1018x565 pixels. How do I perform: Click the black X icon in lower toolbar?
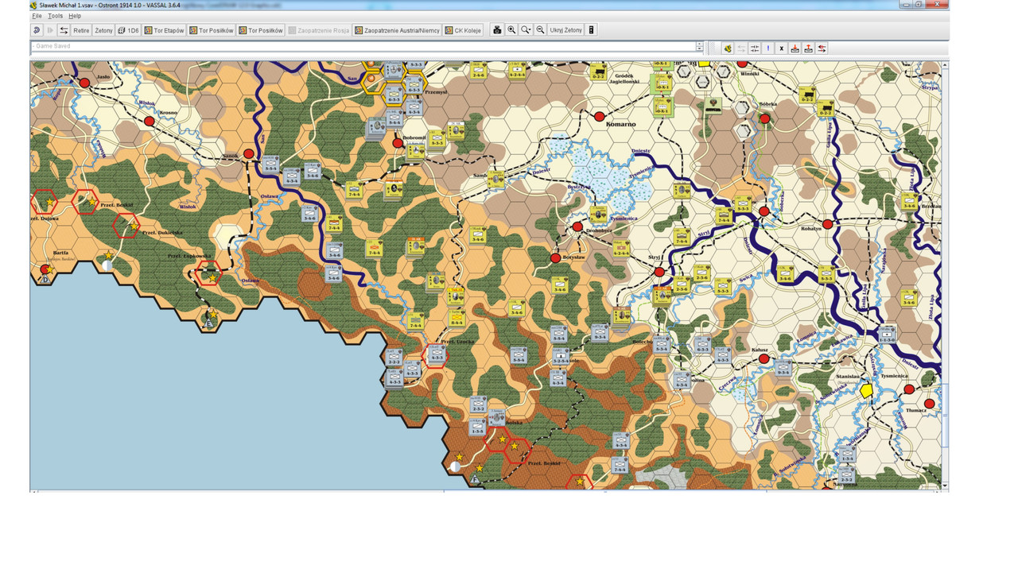click(782, 48)
